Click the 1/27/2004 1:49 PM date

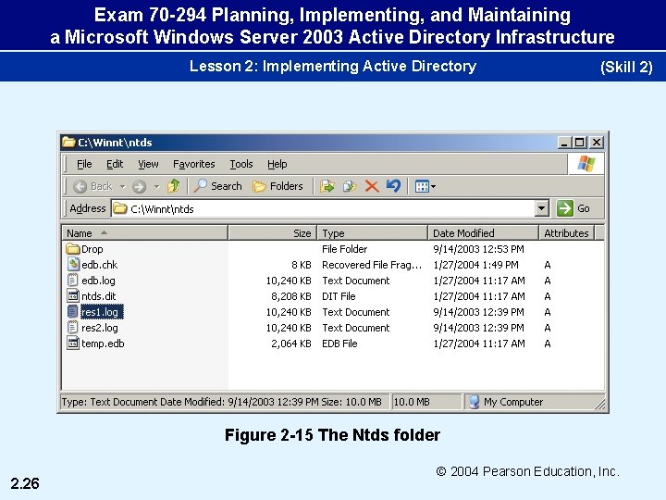(x=475, y=265)
